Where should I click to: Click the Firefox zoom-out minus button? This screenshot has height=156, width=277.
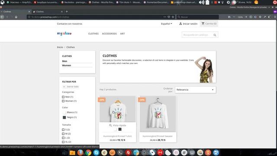point(234,17)
